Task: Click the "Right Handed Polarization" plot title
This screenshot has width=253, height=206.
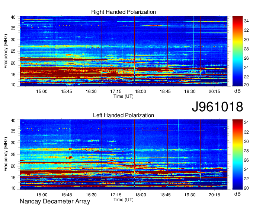Action: 124,12
